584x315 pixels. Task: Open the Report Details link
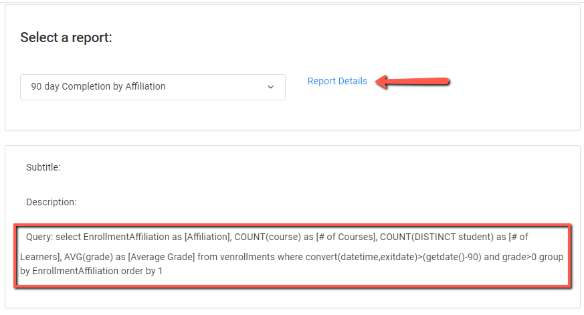(337, 81)
